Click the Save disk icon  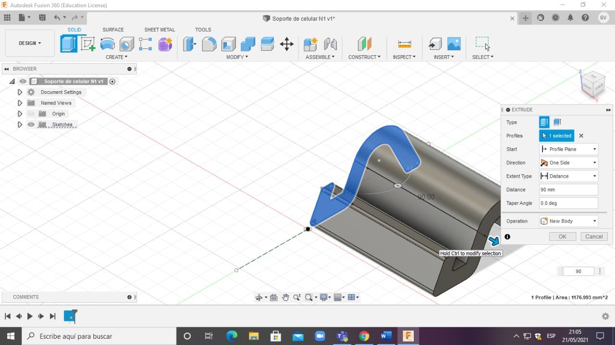(42, 18)
